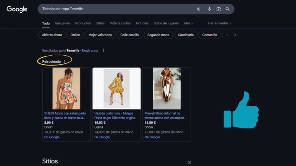Click the Elegir zona link
The height and width of the screenshot is (166, 296).
coord(90,50)
